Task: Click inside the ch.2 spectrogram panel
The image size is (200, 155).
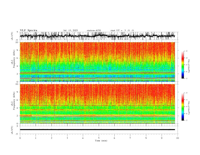Action: tap(97, 104)
